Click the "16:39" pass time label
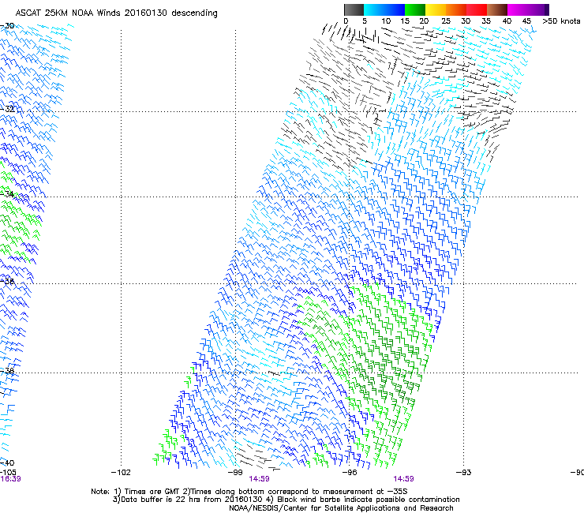 click(x=10, y=479)
